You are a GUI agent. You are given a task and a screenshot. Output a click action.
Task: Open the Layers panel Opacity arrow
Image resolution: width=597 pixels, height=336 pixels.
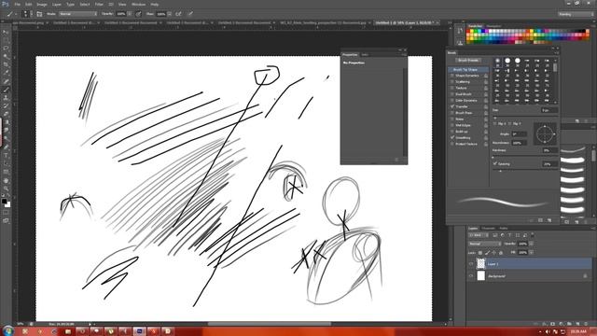531,244
